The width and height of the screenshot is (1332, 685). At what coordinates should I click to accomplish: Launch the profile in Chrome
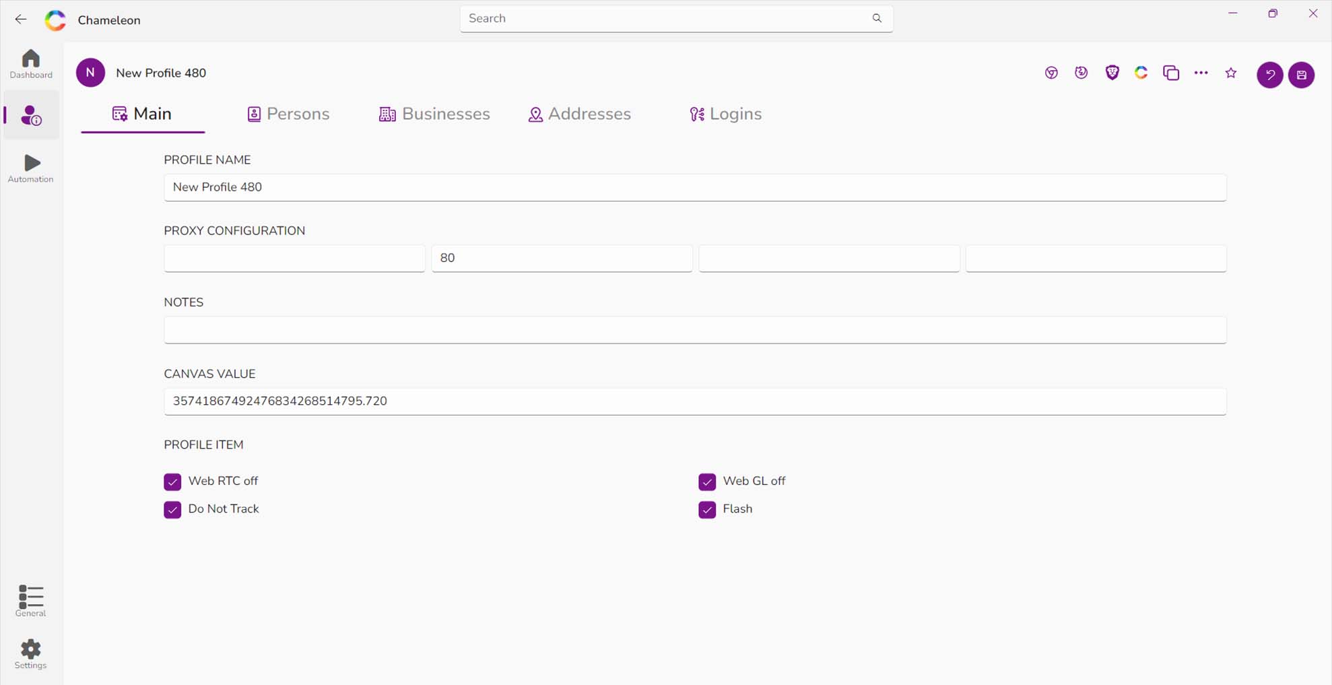[x=1051, y=73]
